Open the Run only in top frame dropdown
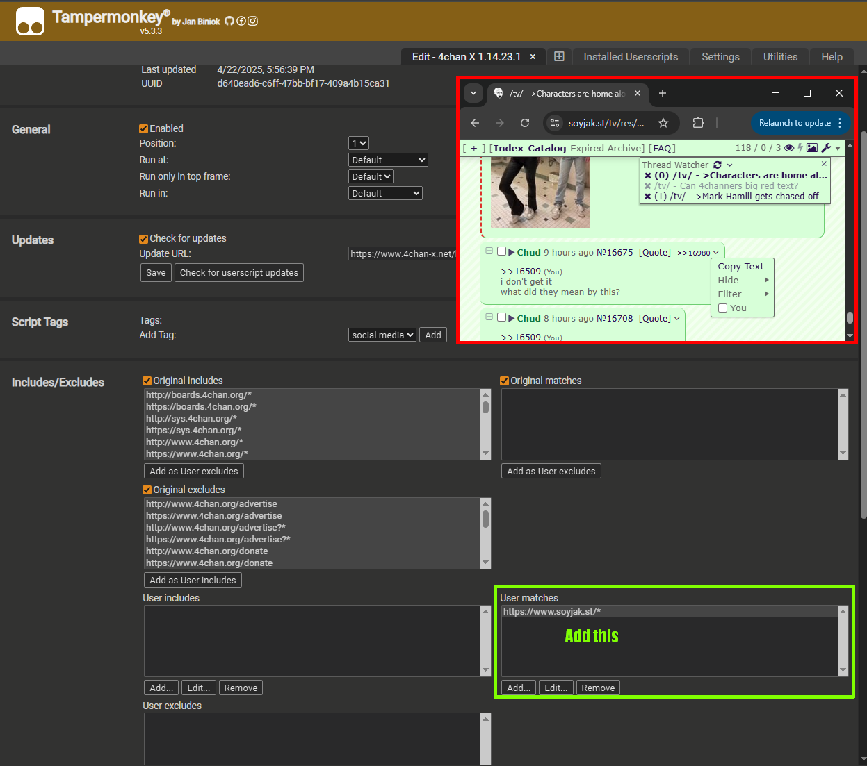The width and height of the screenshot is (867, 766). tap(371, 176)
